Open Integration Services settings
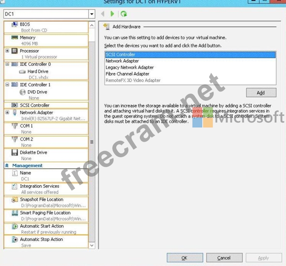Screen dimensions: 286x266 [46, 189]
